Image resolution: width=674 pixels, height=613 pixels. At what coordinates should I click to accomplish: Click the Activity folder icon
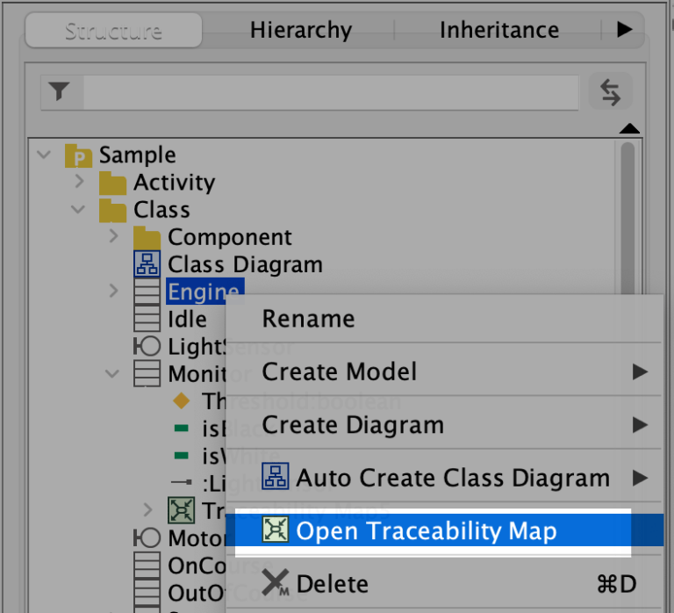pos(112,183)
